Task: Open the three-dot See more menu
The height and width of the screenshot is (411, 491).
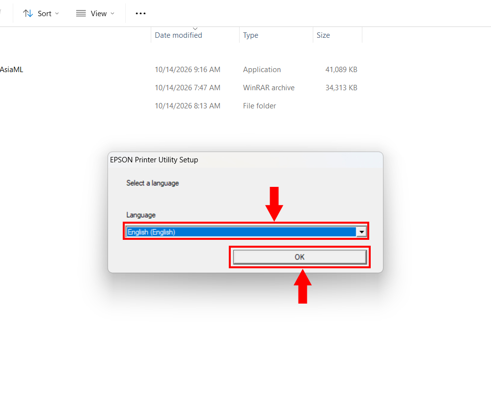Action: pos(140,13)
